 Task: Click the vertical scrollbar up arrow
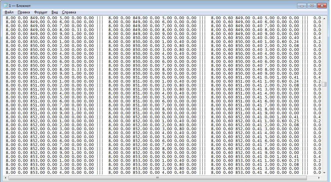click(324, 18)
